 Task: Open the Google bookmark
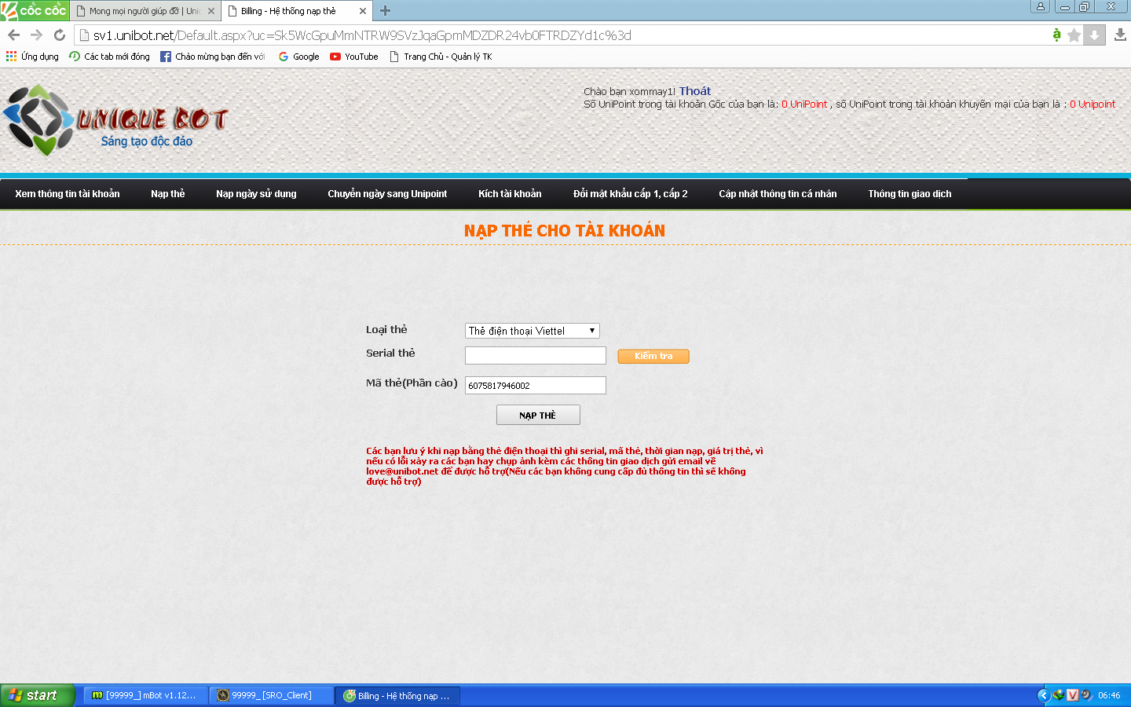click(298, 57)
